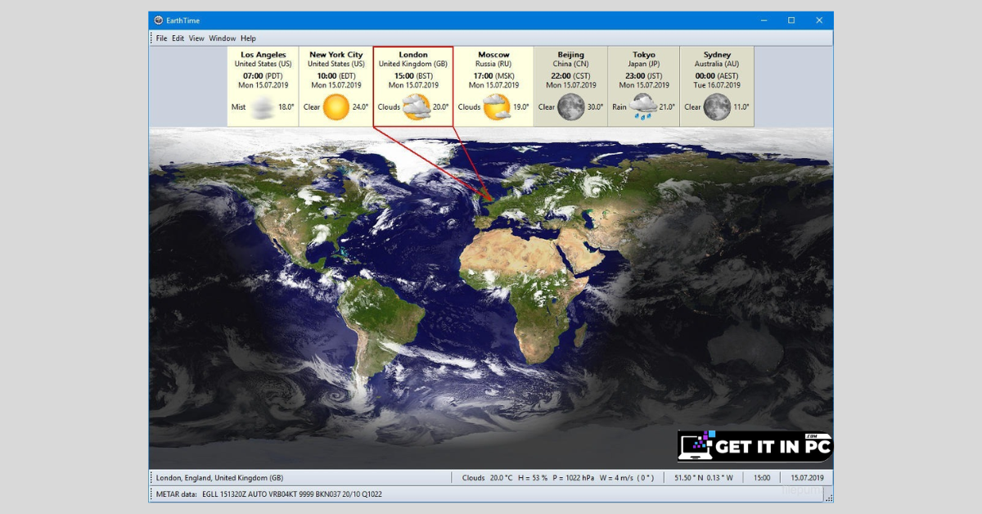Open the Window menu

[222, 38]
